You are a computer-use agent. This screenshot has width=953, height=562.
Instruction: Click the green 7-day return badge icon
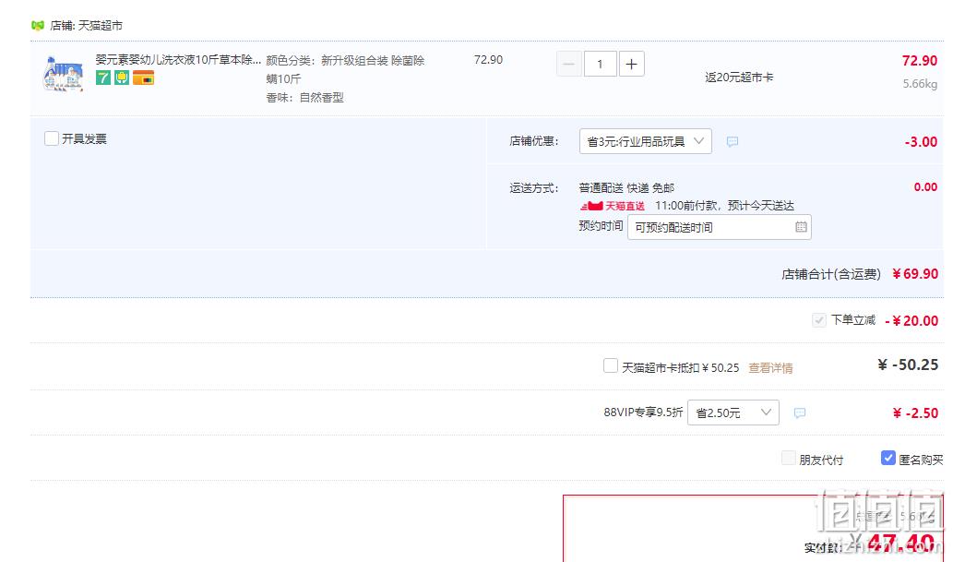[x=103, y=78]
